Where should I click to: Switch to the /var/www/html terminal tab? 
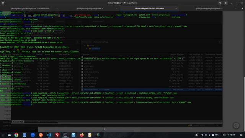tap(30, 8)
